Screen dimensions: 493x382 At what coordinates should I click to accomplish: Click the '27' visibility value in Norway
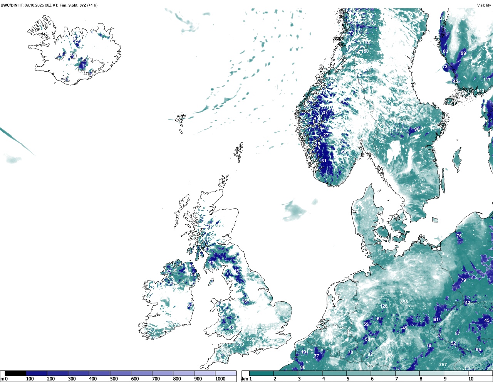[x=326, y=135]
